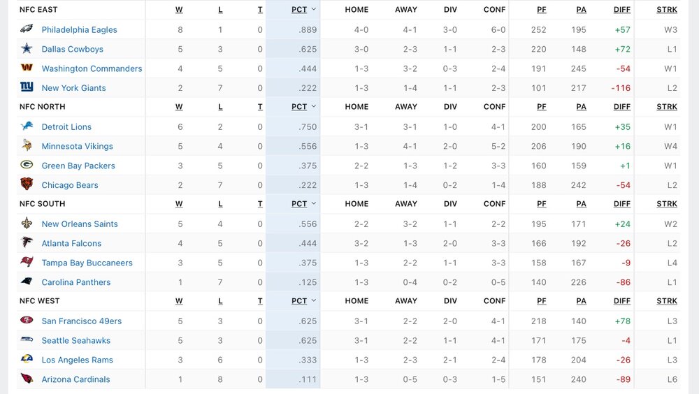
Task: Sort NFC West by W header
Action: point(179,301)
